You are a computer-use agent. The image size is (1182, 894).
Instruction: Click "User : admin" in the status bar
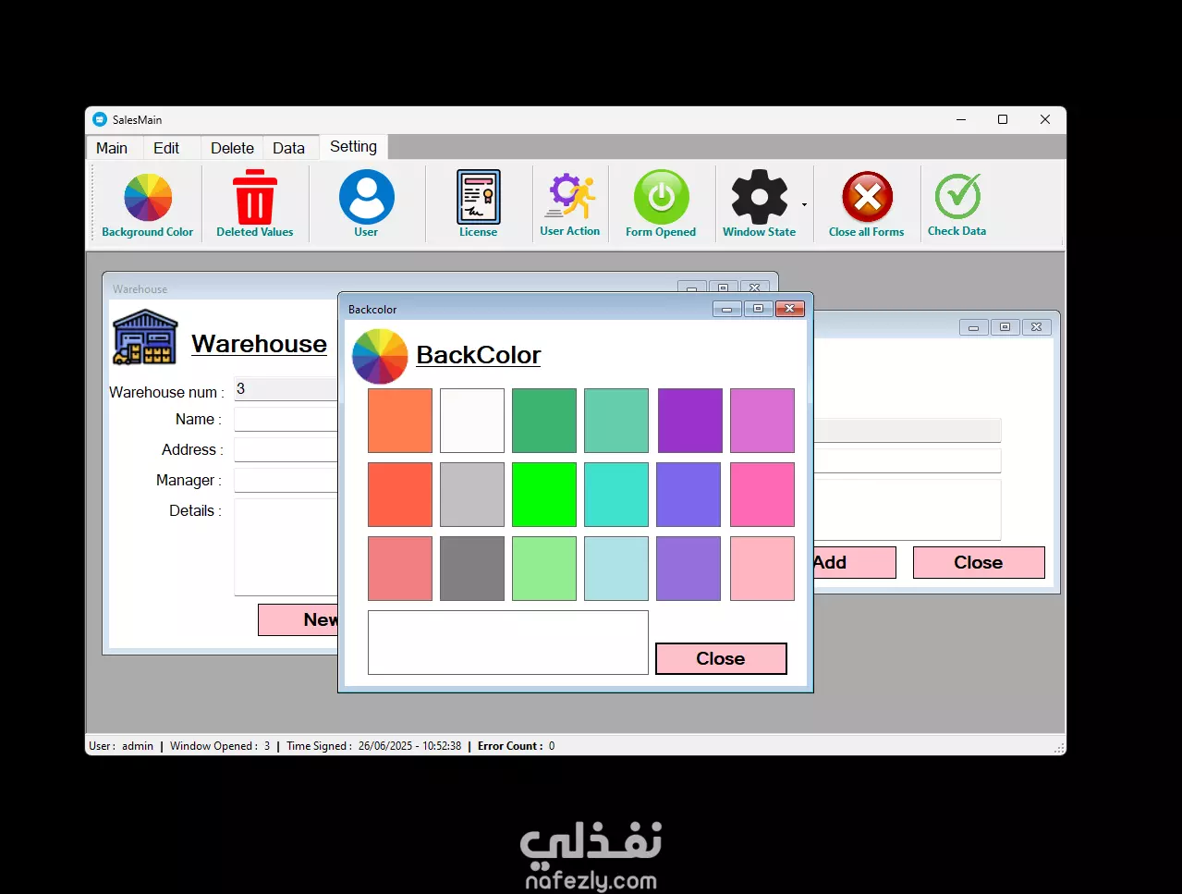[x=121, y=746]
